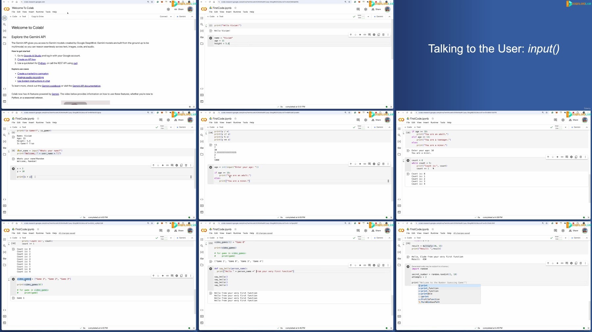This screenshot has height=332, width=592.
Task: Open Google AI Studio link
Action: point(33,56)
